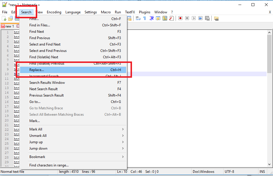Click the Playback macro icon
273x176 pixels.
[x=194, y=18]
